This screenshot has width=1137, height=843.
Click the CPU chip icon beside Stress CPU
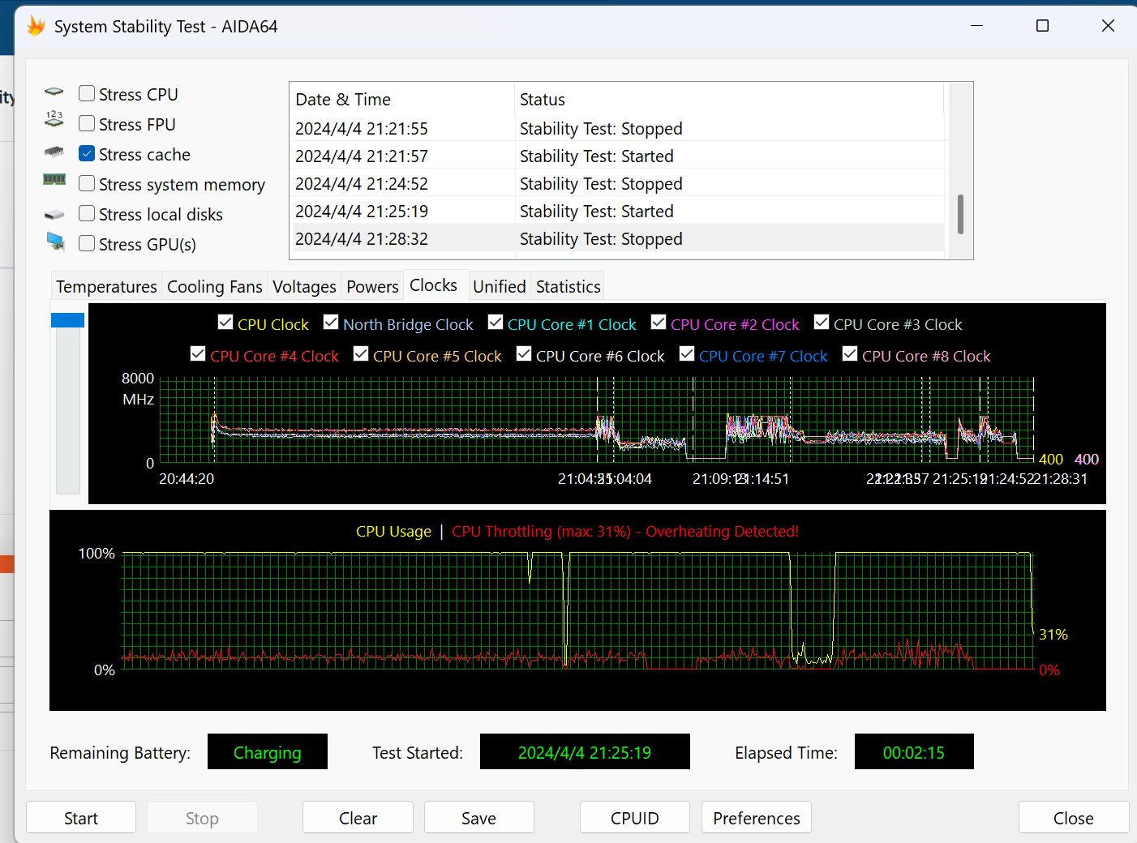(x=54, y=92)
